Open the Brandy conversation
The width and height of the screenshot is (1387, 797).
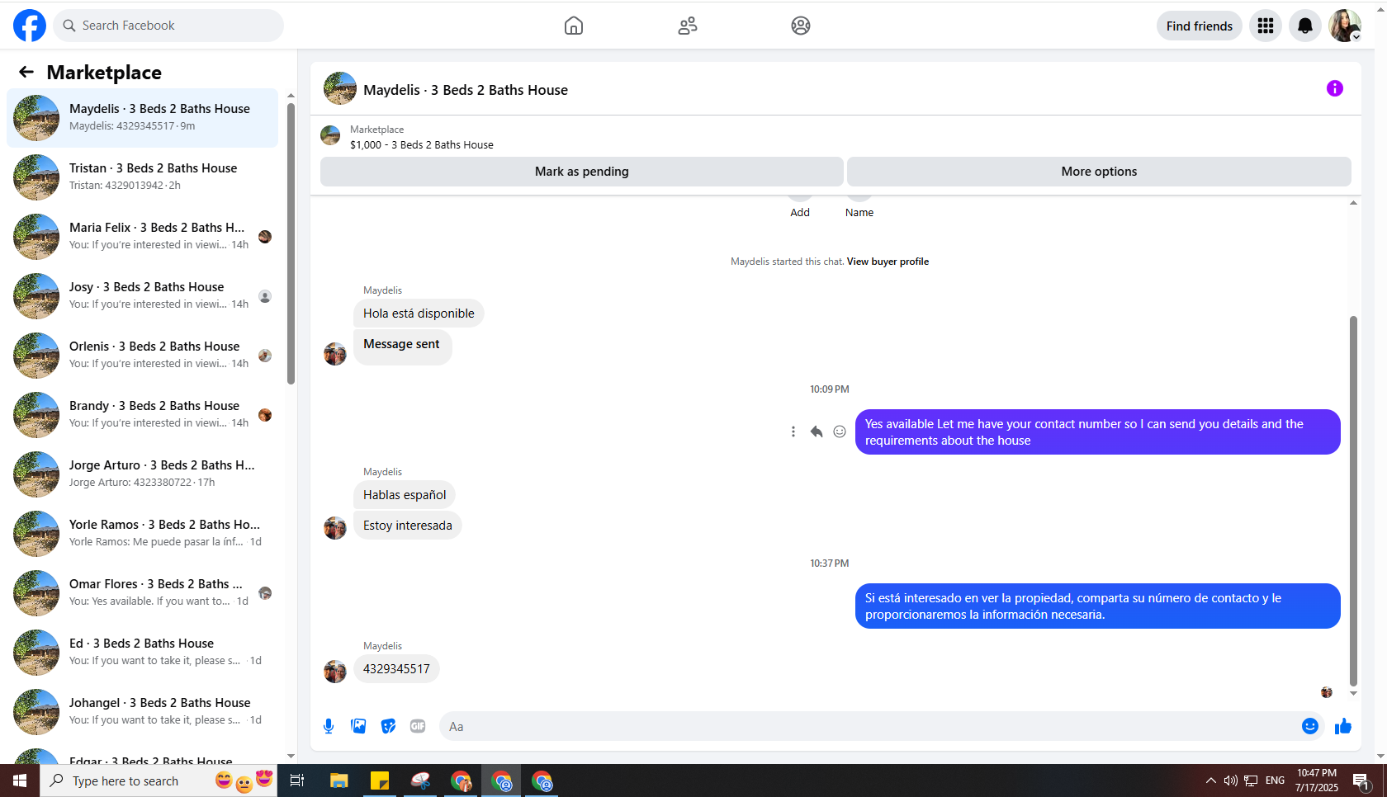[x=142, y=415]
